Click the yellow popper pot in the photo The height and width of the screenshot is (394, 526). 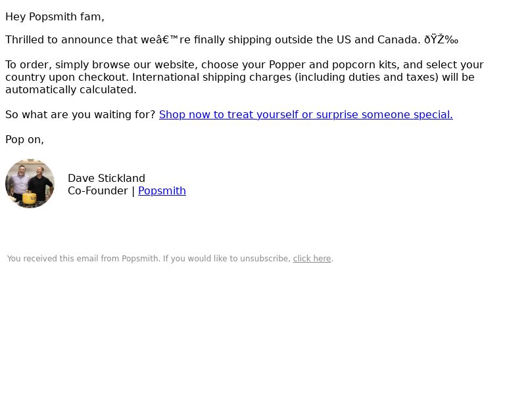click(x=30, y=198)
